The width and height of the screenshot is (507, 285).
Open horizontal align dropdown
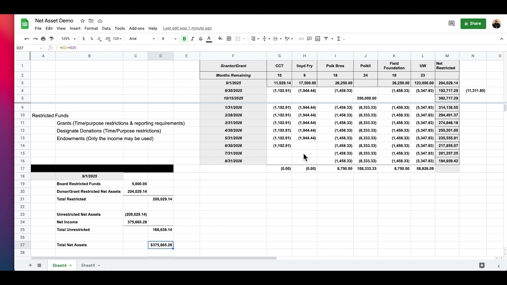(x=255, y=39)
